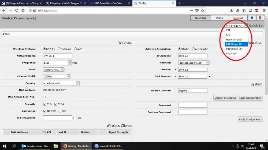
Task: Open Windows Start menu
Action: 5,146
